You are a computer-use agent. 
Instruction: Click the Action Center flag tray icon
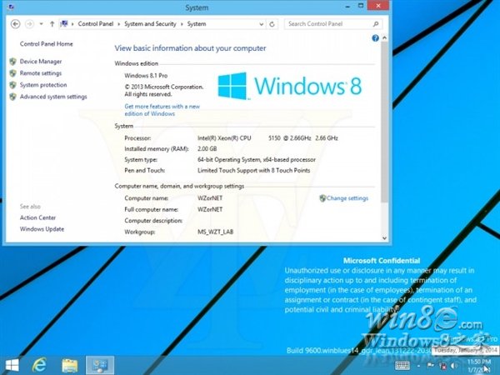click(x=430, y=366)
